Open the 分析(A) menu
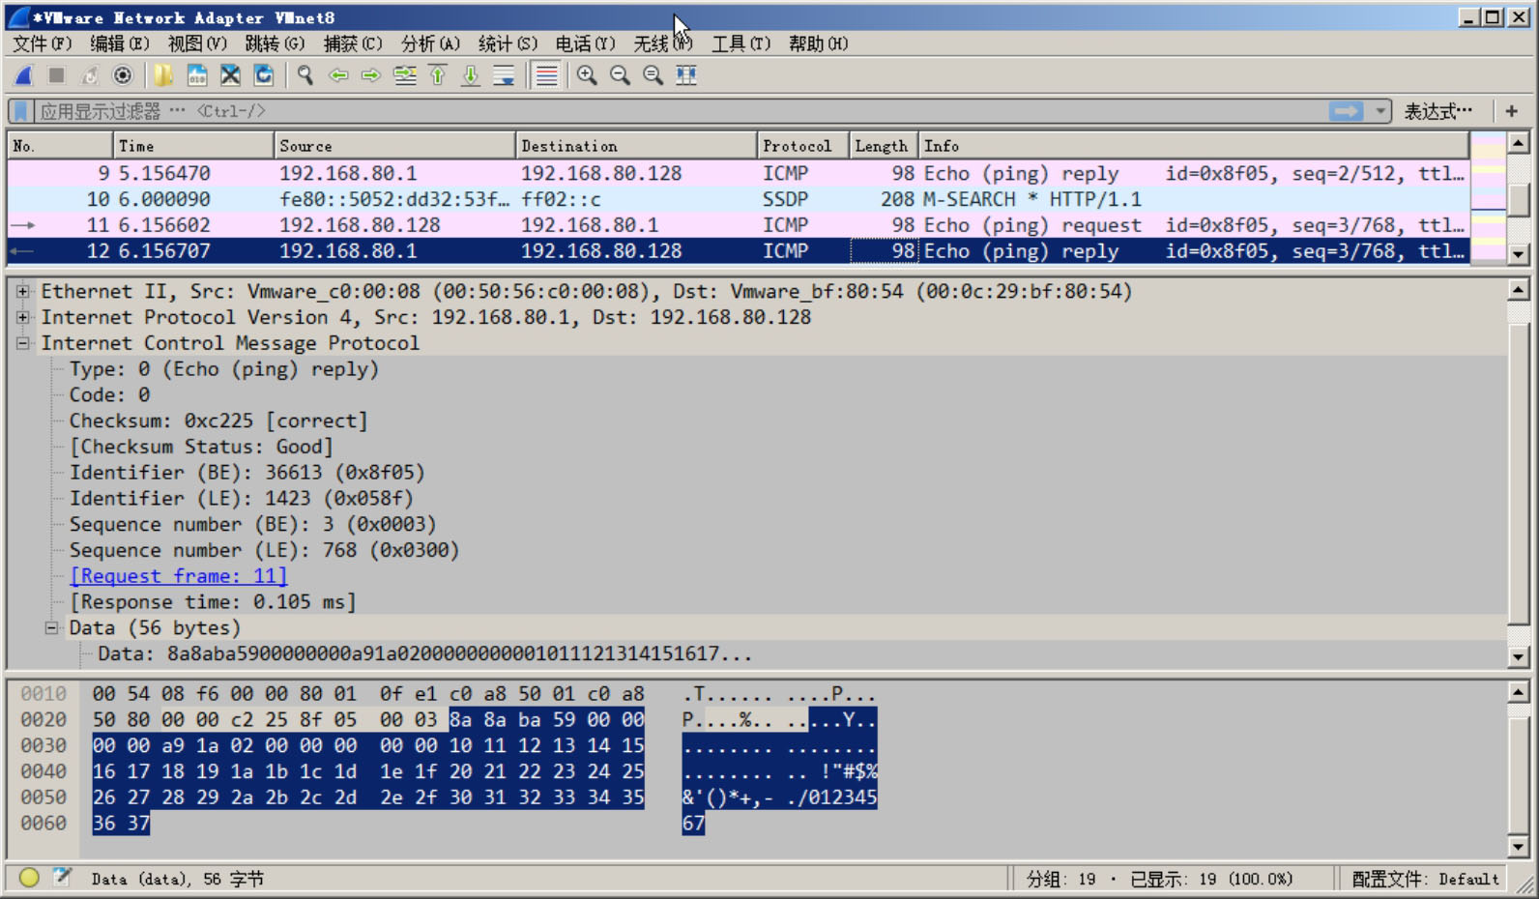The image size is (1539, 899). click(430, 43)
